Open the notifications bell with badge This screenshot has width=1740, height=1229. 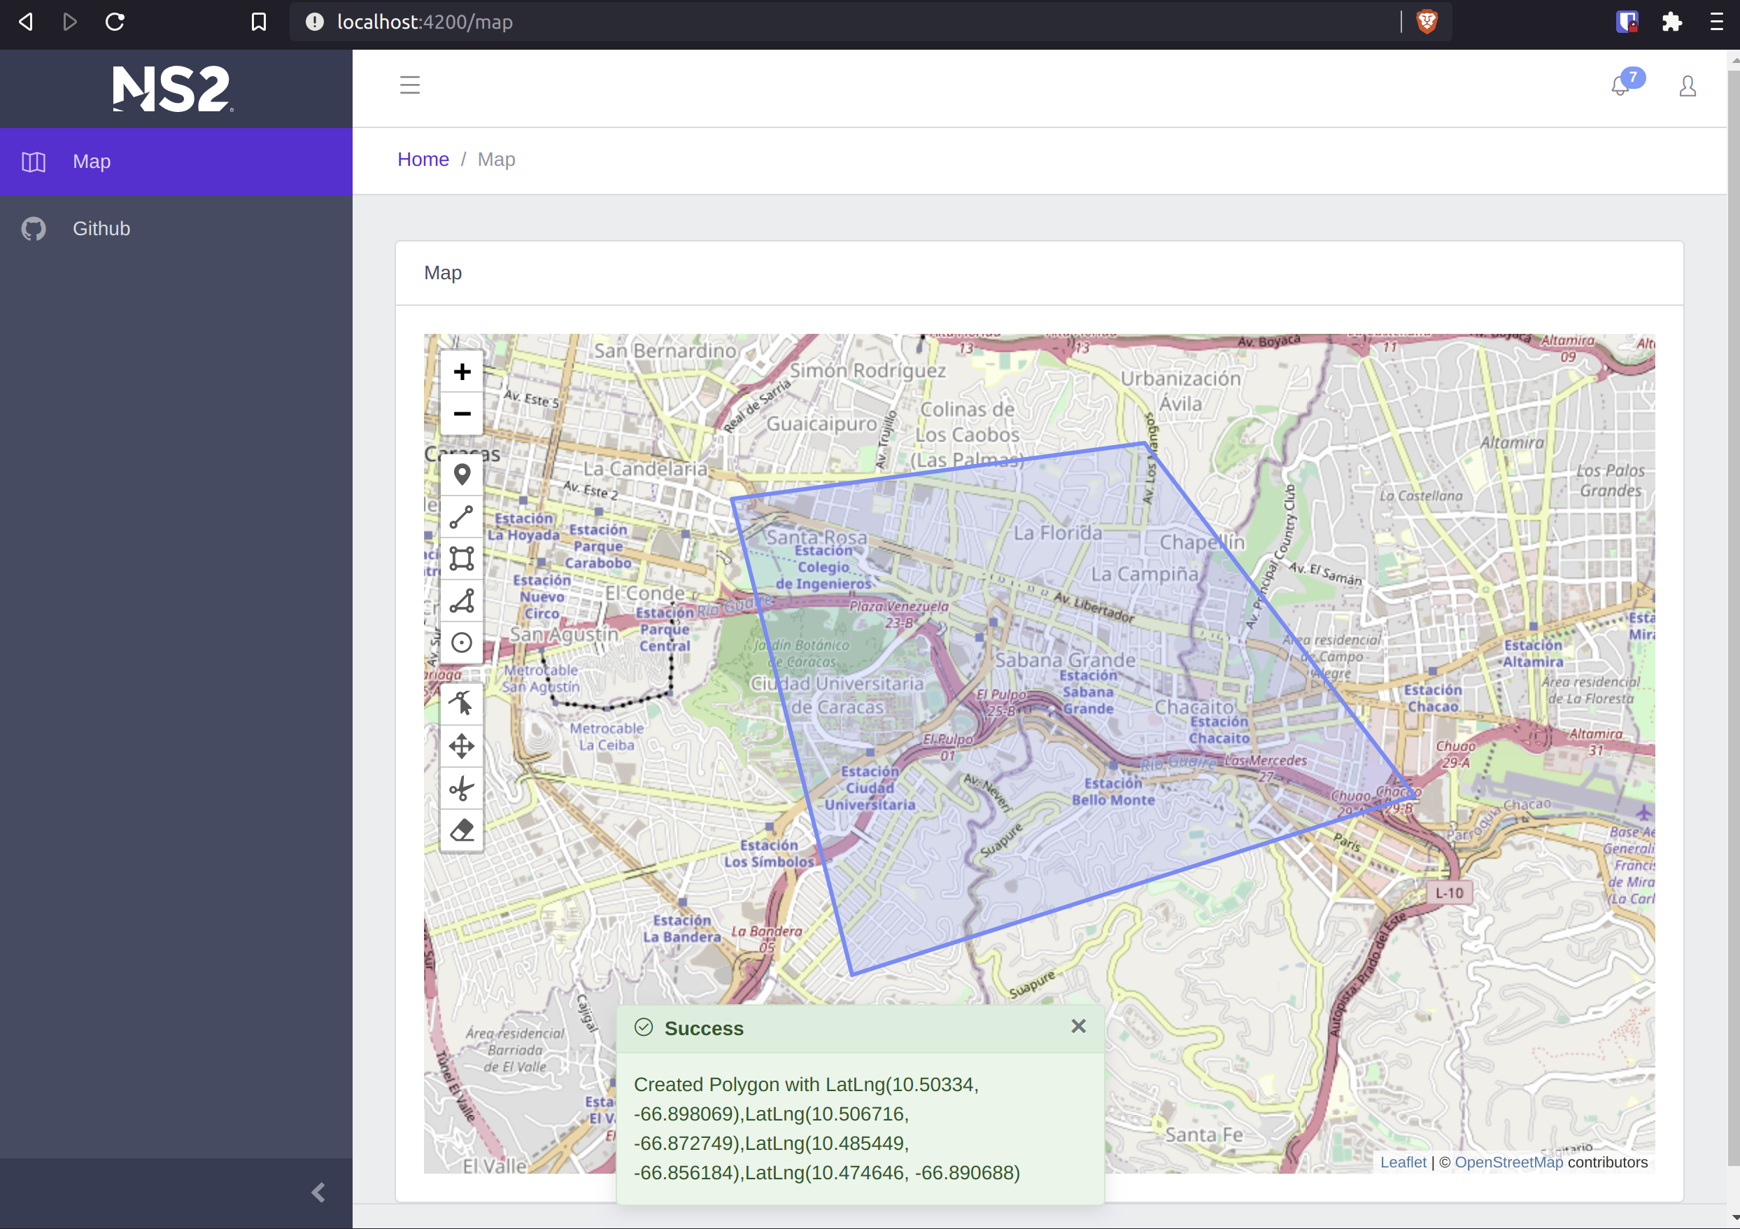pos(1620,85)
